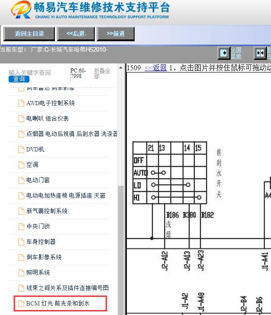Click the document icon beside 电动门窗
The height and width of the screenshot is (315, 271).
(x=21, y=180)
